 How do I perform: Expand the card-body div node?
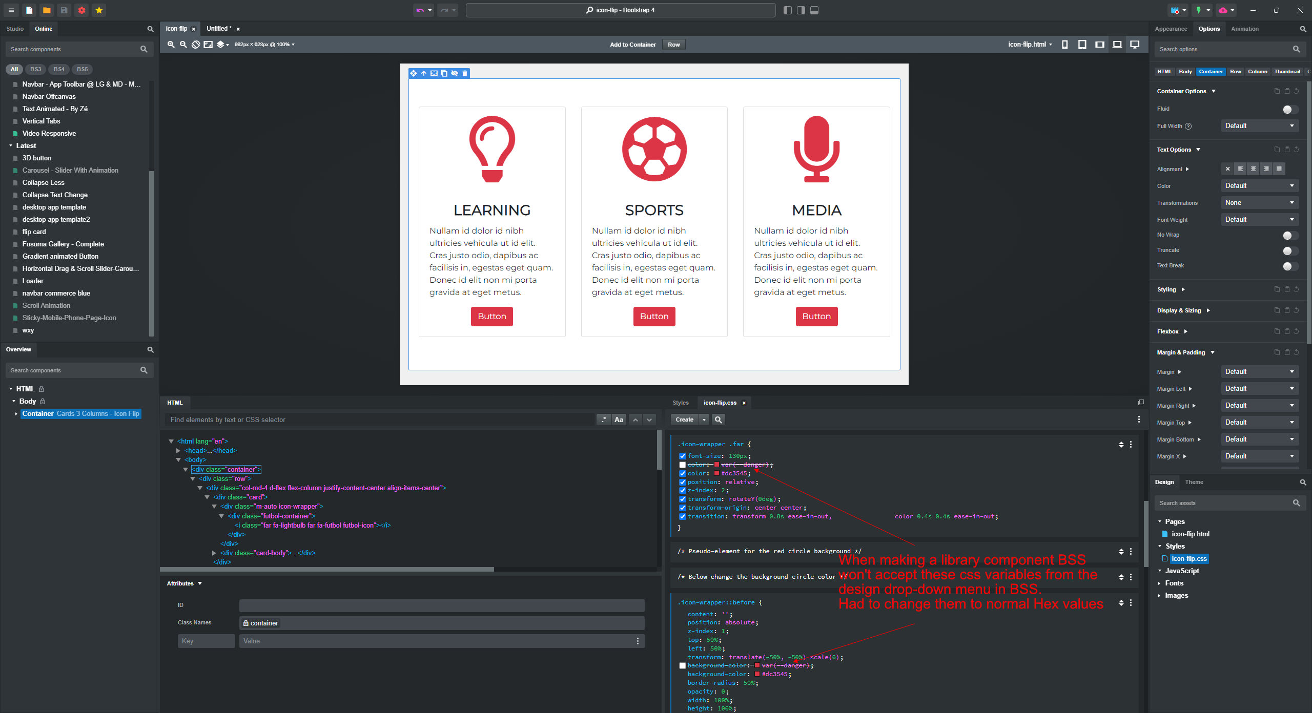pyautogui.click(x=214, y=553)
